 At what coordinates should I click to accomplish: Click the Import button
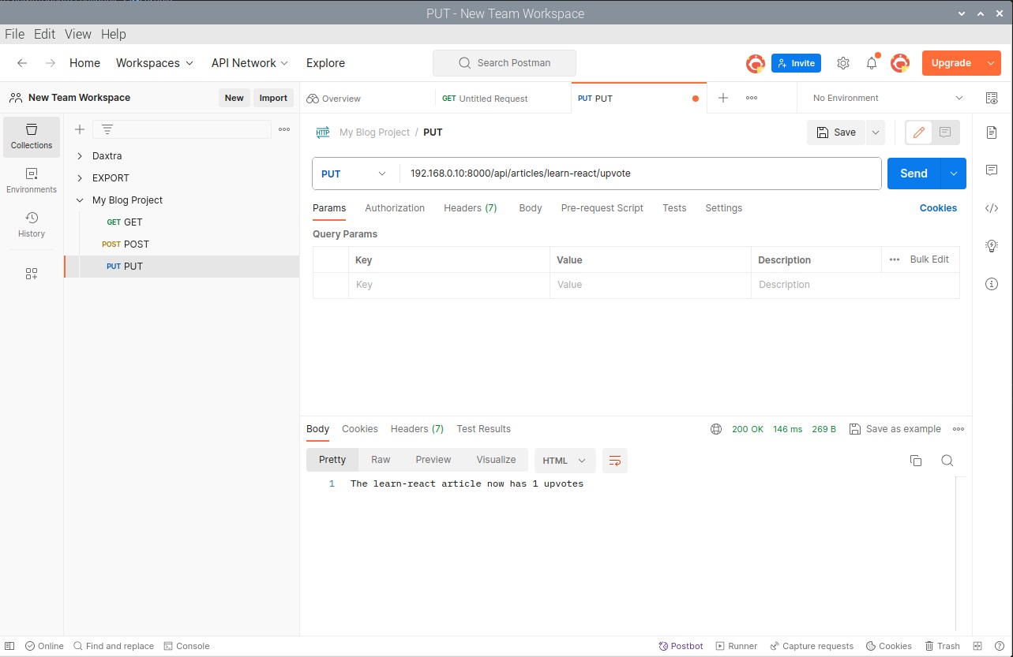click(x=273, y=98)
